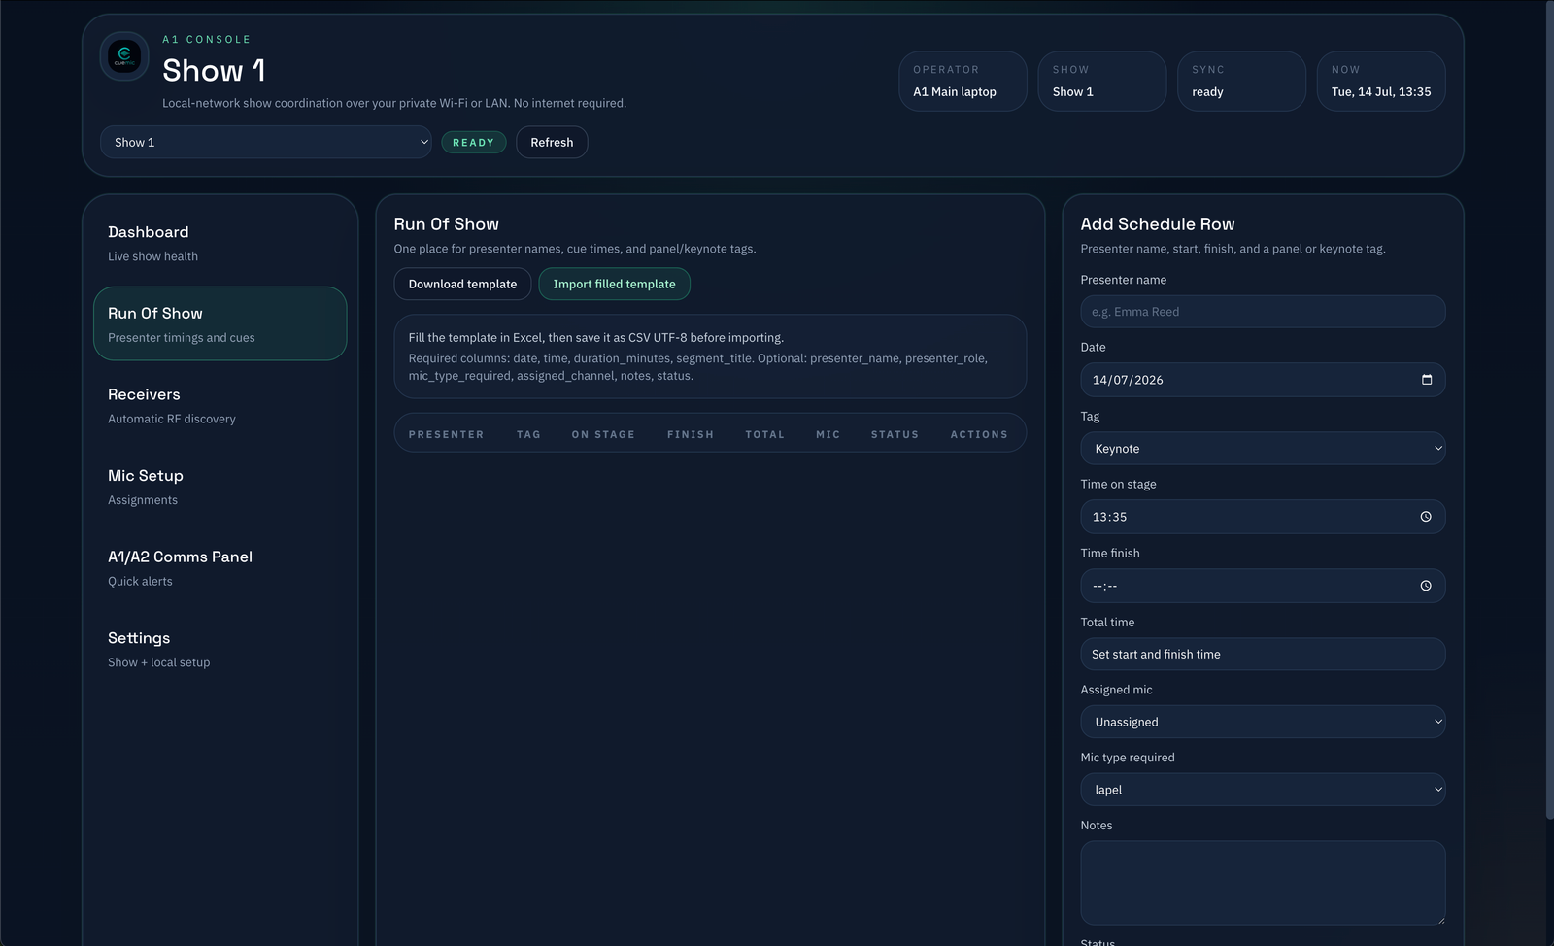The width and height of the screenshot is (1554, 946).
Task: Open Mic Setup assignments
Action: (220, 487)
